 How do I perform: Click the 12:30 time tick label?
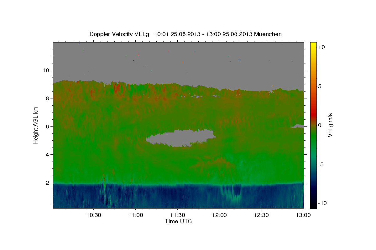[261, 215]
